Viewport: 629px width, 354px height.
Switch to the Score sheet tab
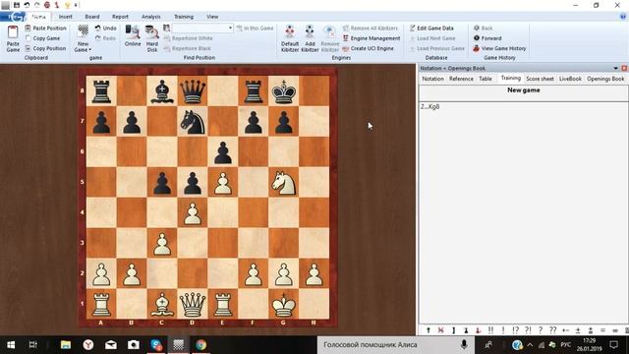(x=540, y=79)
